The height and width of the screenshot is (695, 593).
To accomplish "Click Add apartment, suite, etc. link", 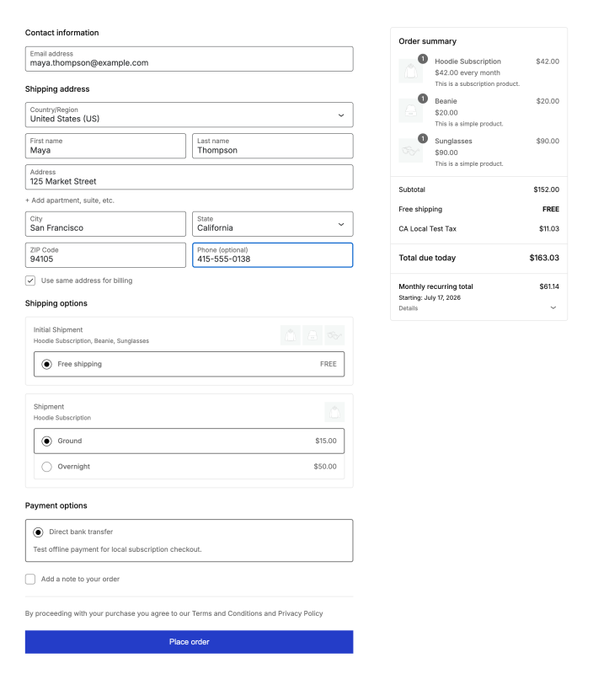I will click(70, 200).
